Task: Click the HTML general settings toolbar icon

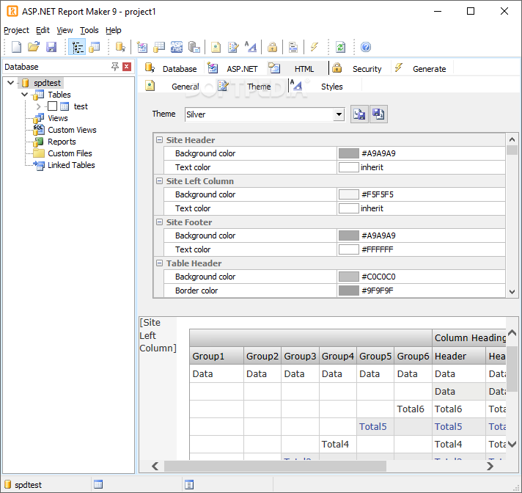Action: point(216,47)
